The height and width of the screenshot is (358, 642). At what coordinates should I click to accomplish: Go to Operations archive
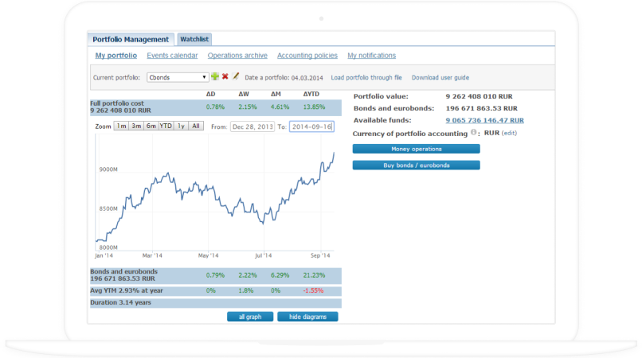[x=237, y=56]
